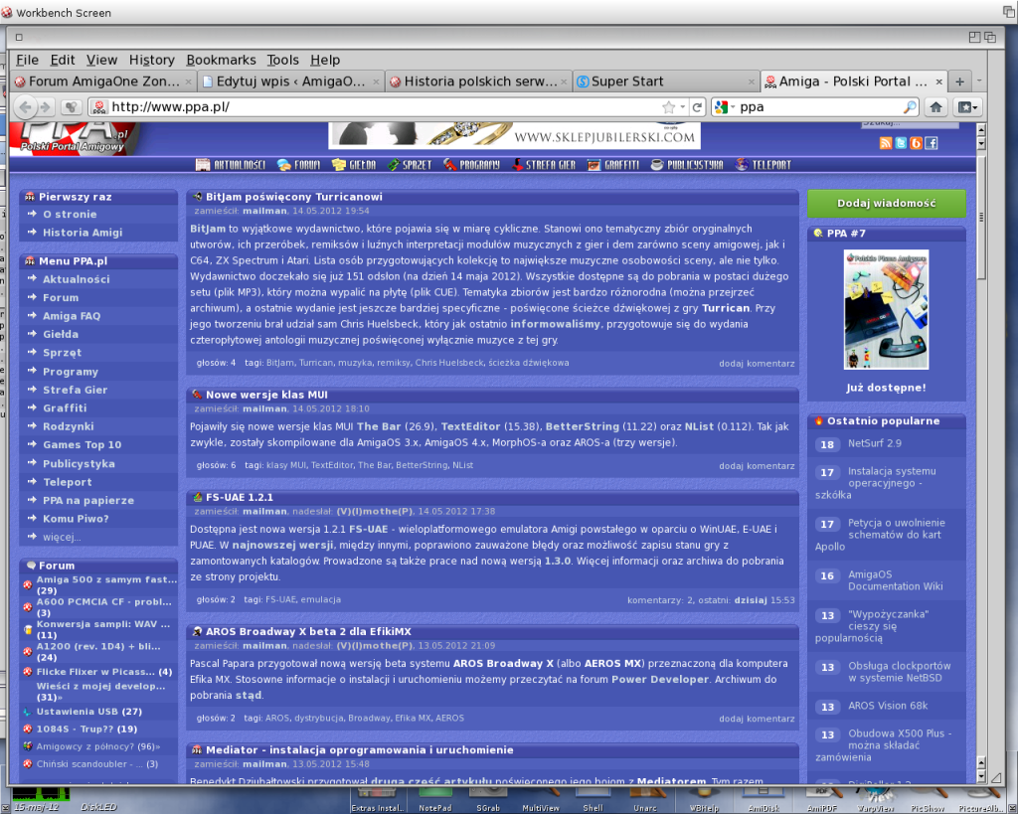Open the bookmarks toolbar button dropdown
The height and width of the screenshot is (814, 1018).
click(x=968, y=107)
